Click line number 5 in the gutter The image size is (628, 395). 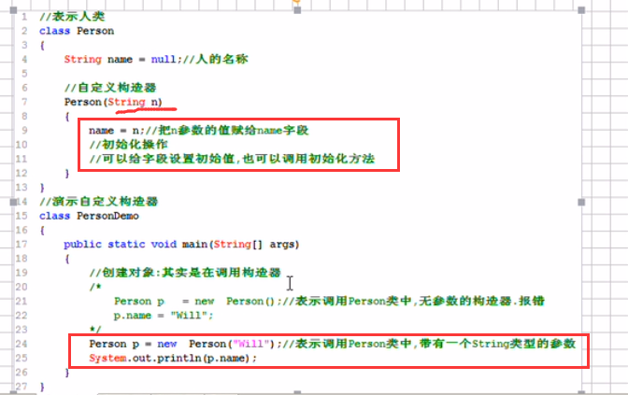(x=24, y=74)
